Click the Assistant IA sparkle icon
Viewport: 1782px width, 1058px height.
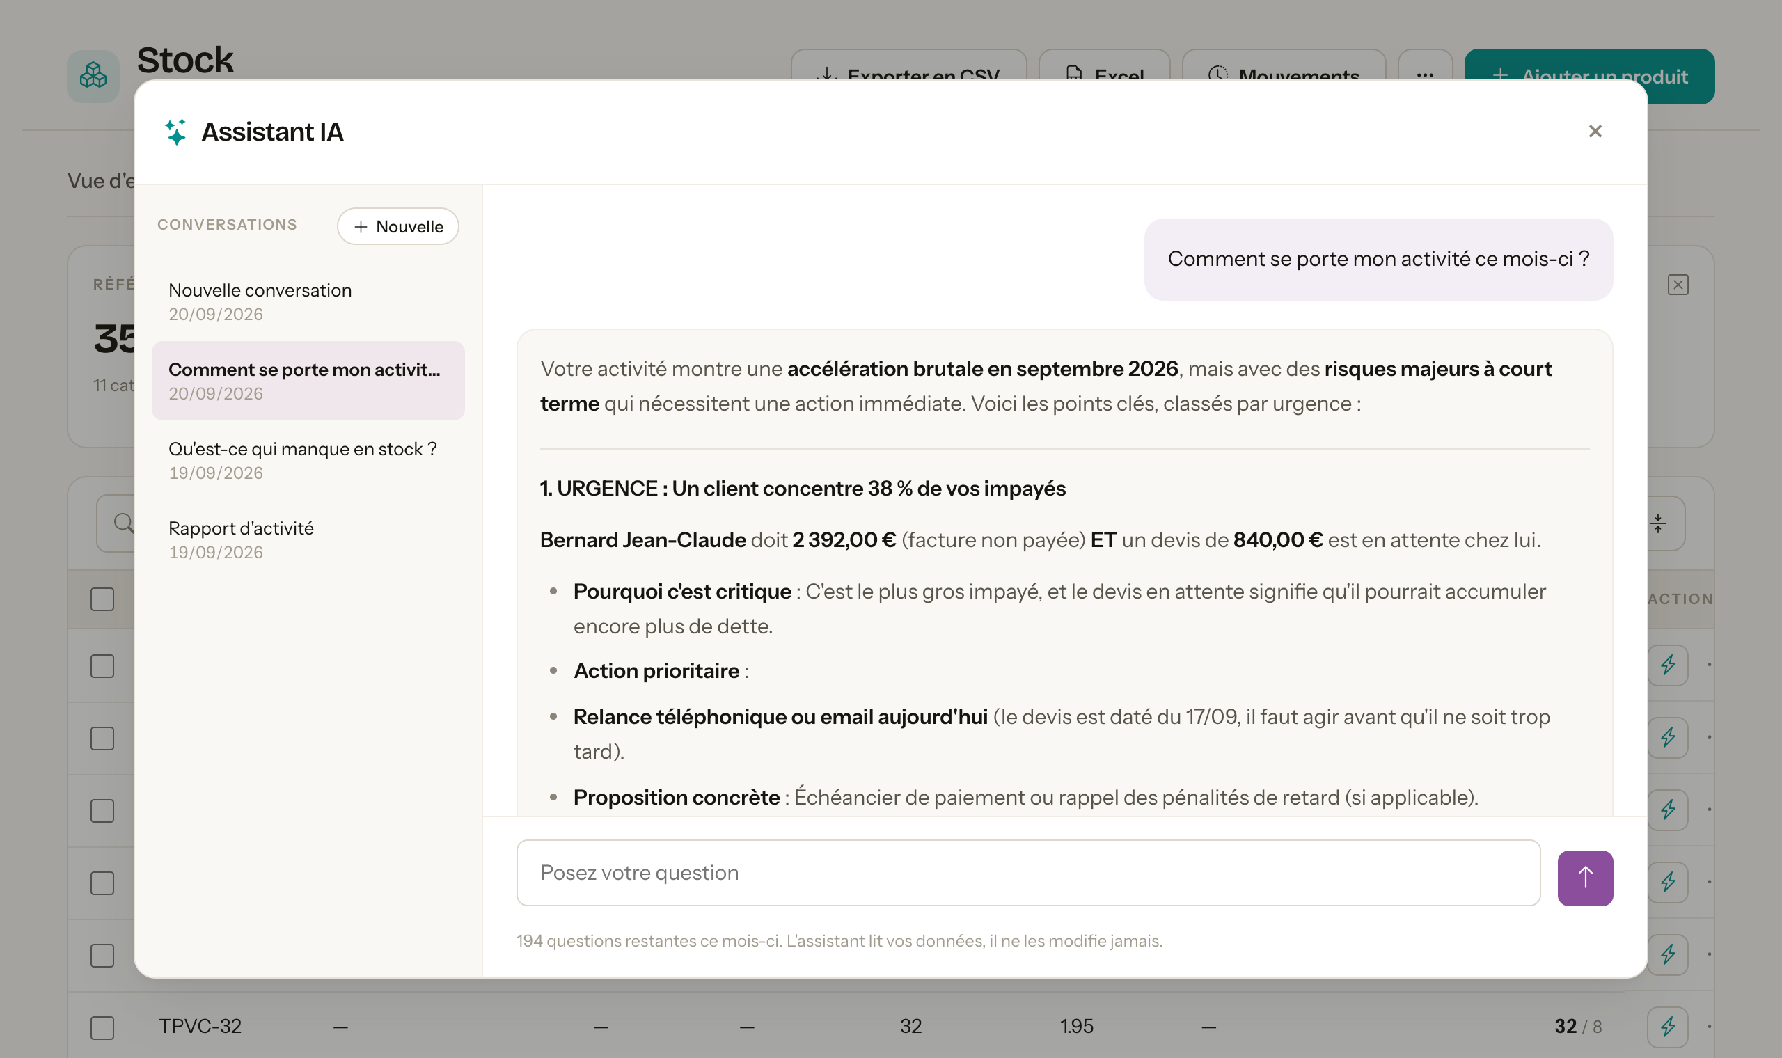(175, 132)
